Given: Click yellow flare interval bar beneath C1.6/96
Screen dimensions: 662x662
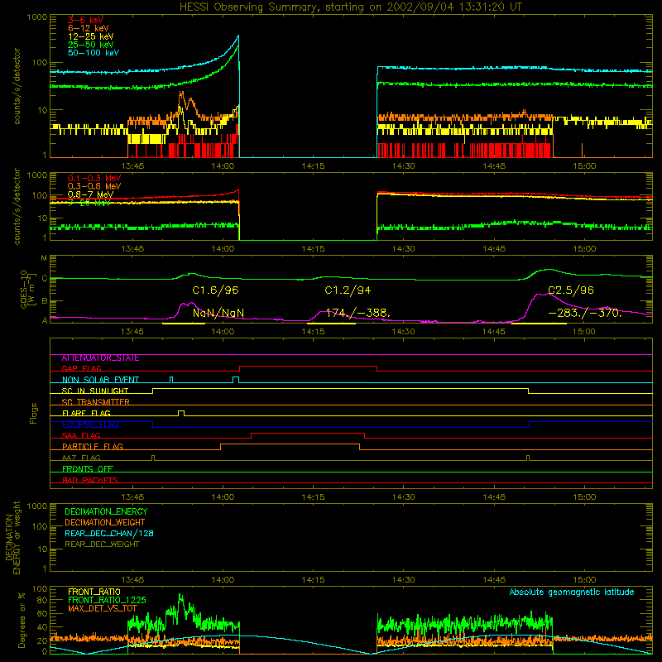Looking at the screenshot, I should tap(184, 324).
